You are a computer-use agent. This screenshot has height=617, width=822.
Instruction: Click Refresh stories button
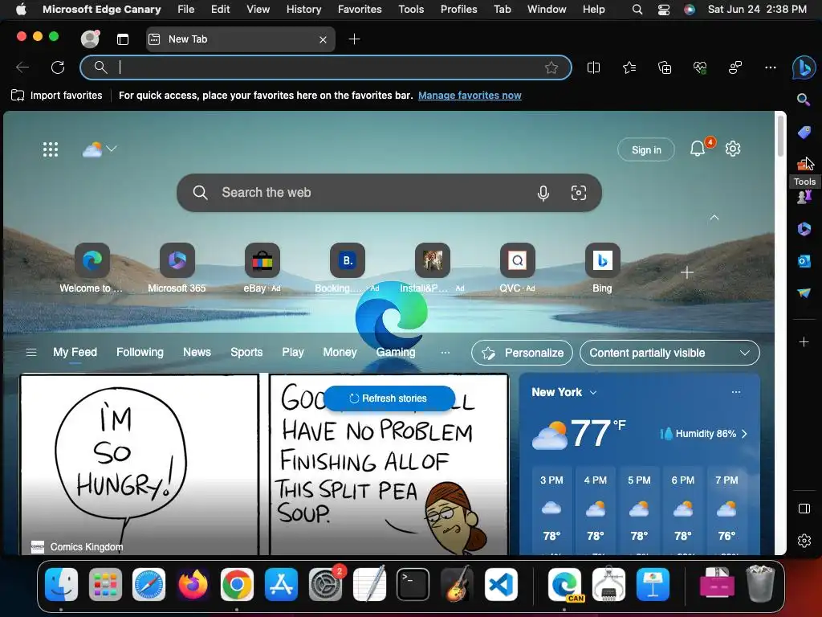pyautogui.click(x=389, y=398)
